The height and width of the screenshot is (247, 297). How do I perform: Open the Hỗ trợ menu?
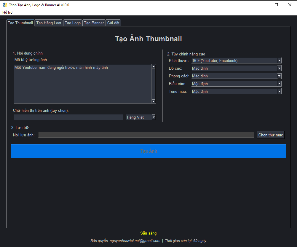pyautogui.click(x=7, y=12)
